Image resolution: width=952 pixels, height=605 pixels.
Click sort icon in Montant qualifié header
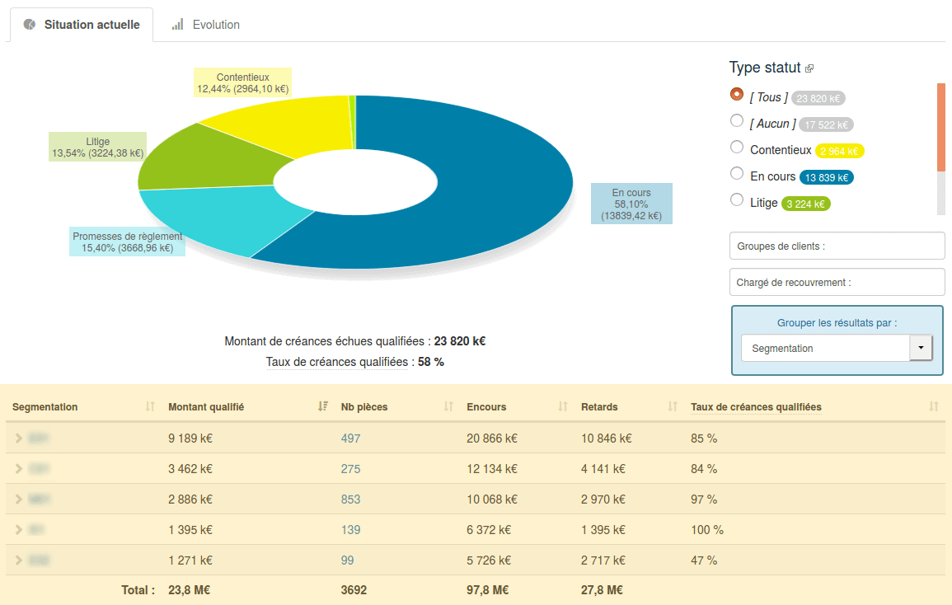(322, 406)
